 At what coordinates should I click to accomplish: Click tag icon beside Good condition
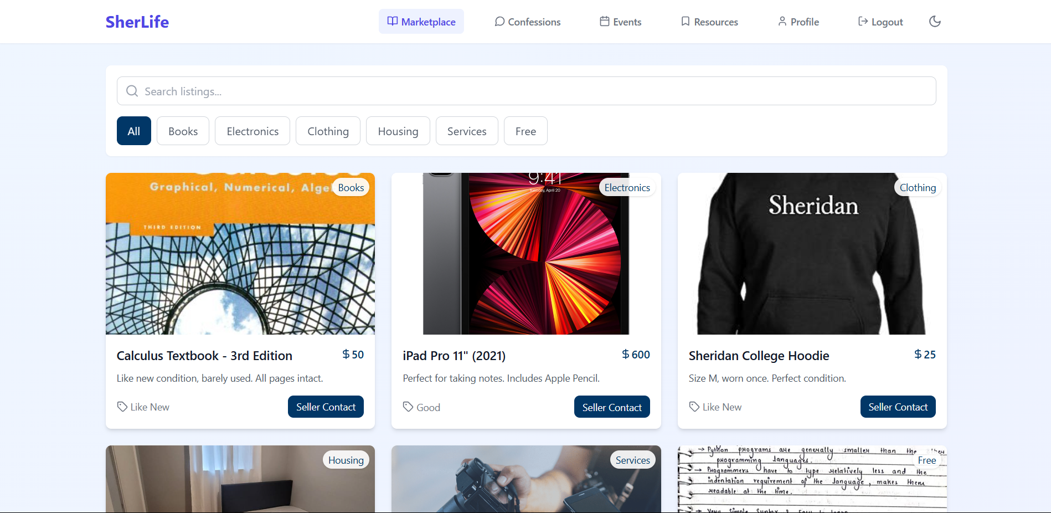click(408, 407)
